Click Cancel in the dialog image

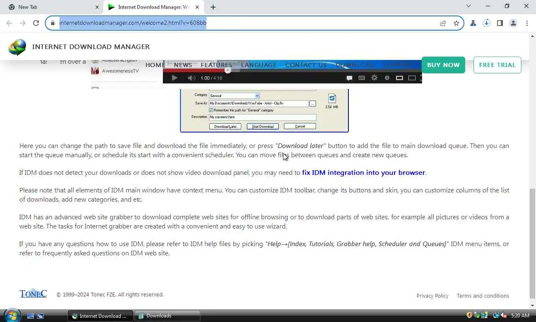click(300, 126)
